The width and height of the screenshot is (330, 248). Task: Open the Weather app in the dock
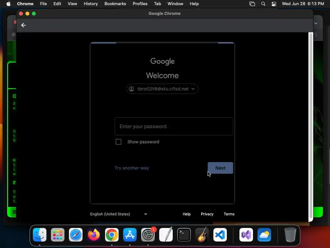[264, 235]
